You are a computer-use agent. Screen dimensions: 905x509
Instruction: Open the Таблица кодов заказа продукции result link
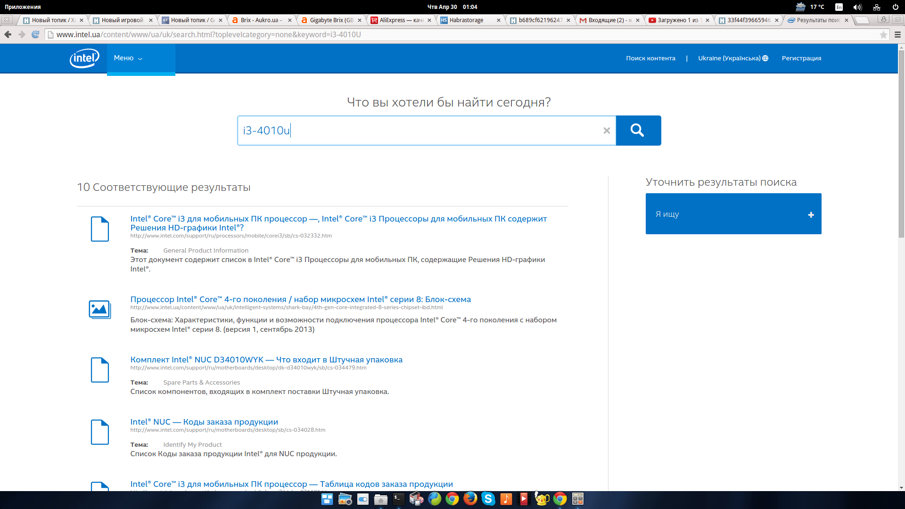tap(292, 484)
